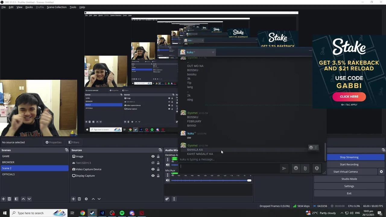Open the Edit menu

pos(11,7)
